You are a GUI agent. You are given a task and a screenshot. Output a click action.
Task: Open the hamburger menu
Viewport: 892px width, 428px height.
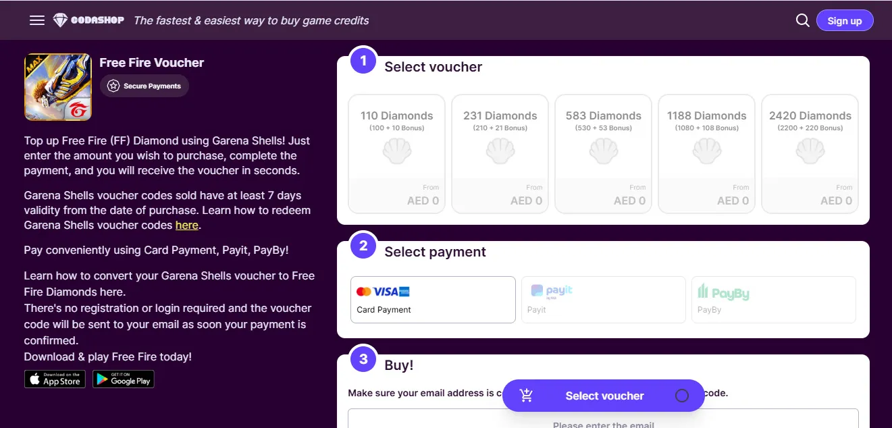coord(37,20)
